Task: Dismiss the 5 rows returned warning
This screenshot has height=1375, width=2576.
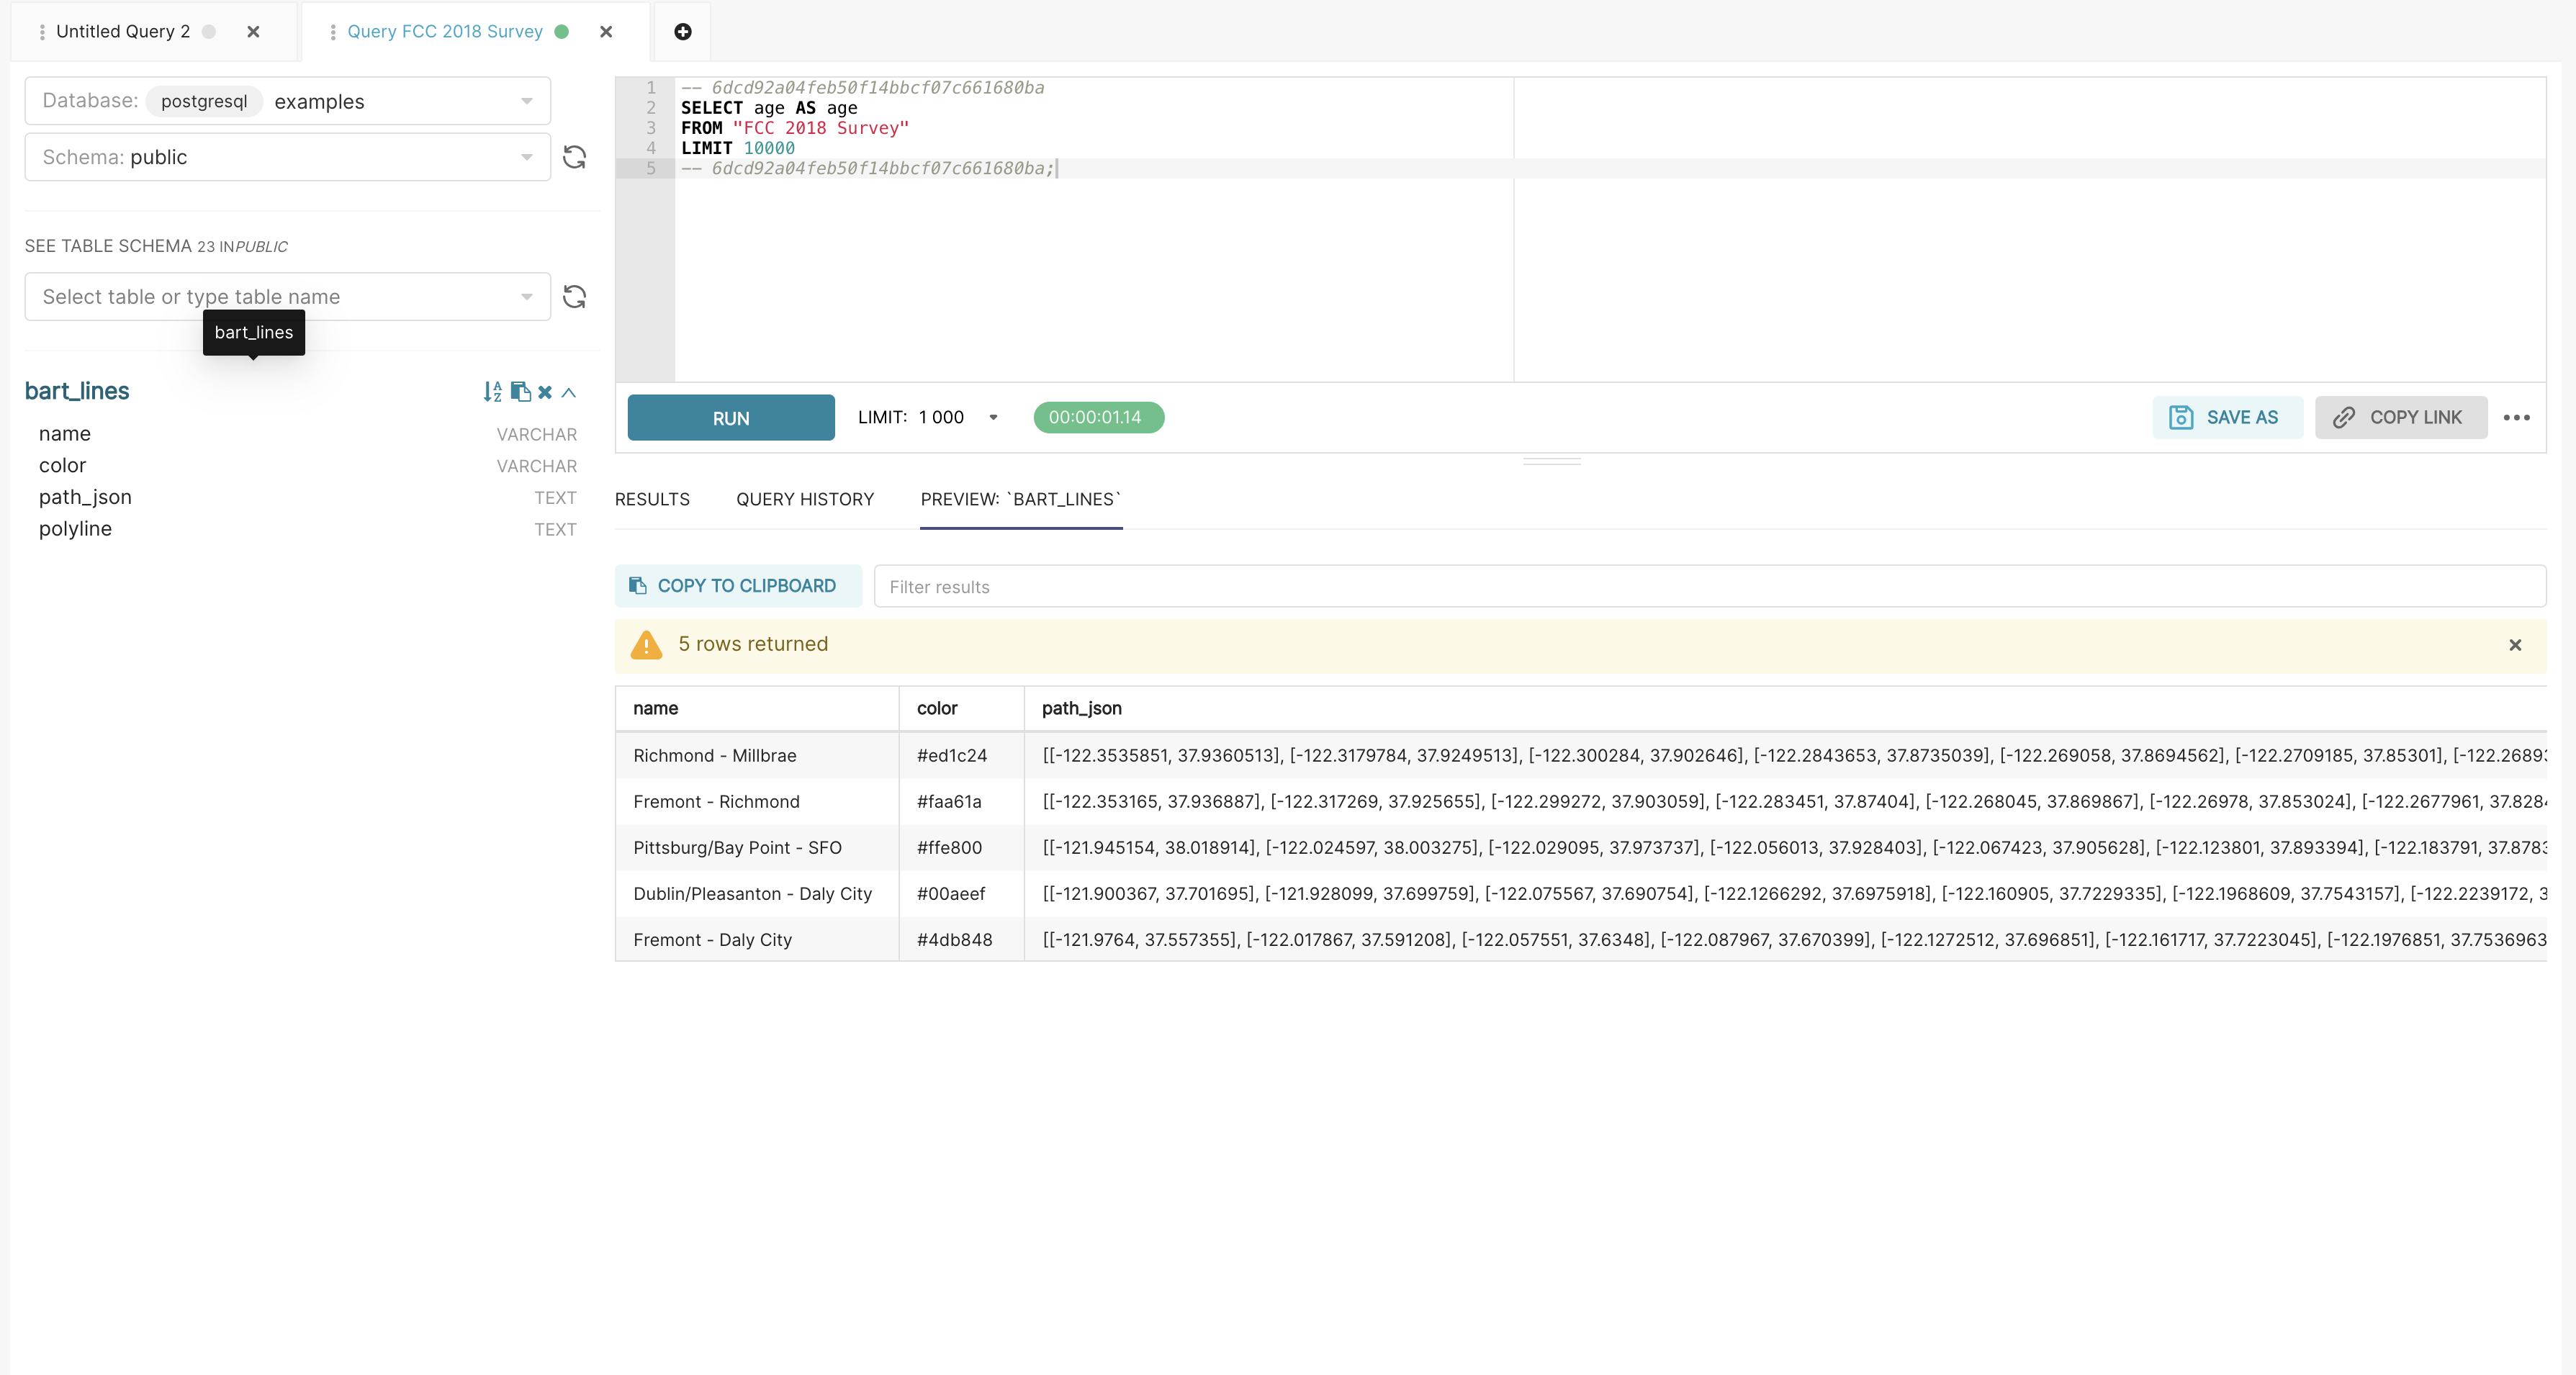Action: 2516,645
